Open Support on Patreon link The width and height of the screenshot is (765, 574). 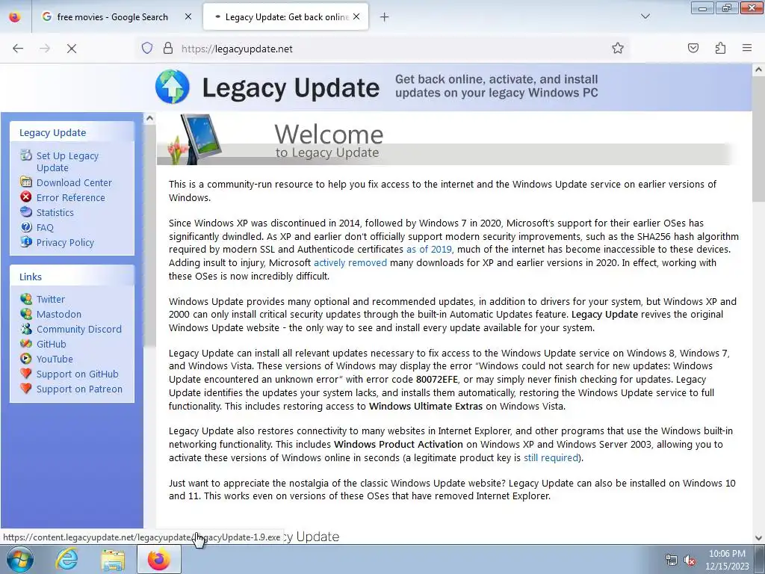point(79,389)
